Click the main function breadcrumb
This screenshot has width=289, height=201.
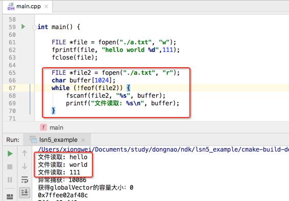tap(56, 128)
